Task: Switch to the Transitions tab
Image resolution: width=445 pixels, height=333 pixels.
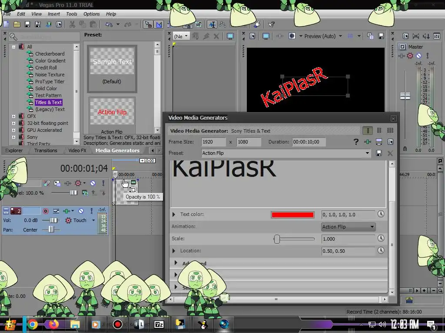Action: 46,150
